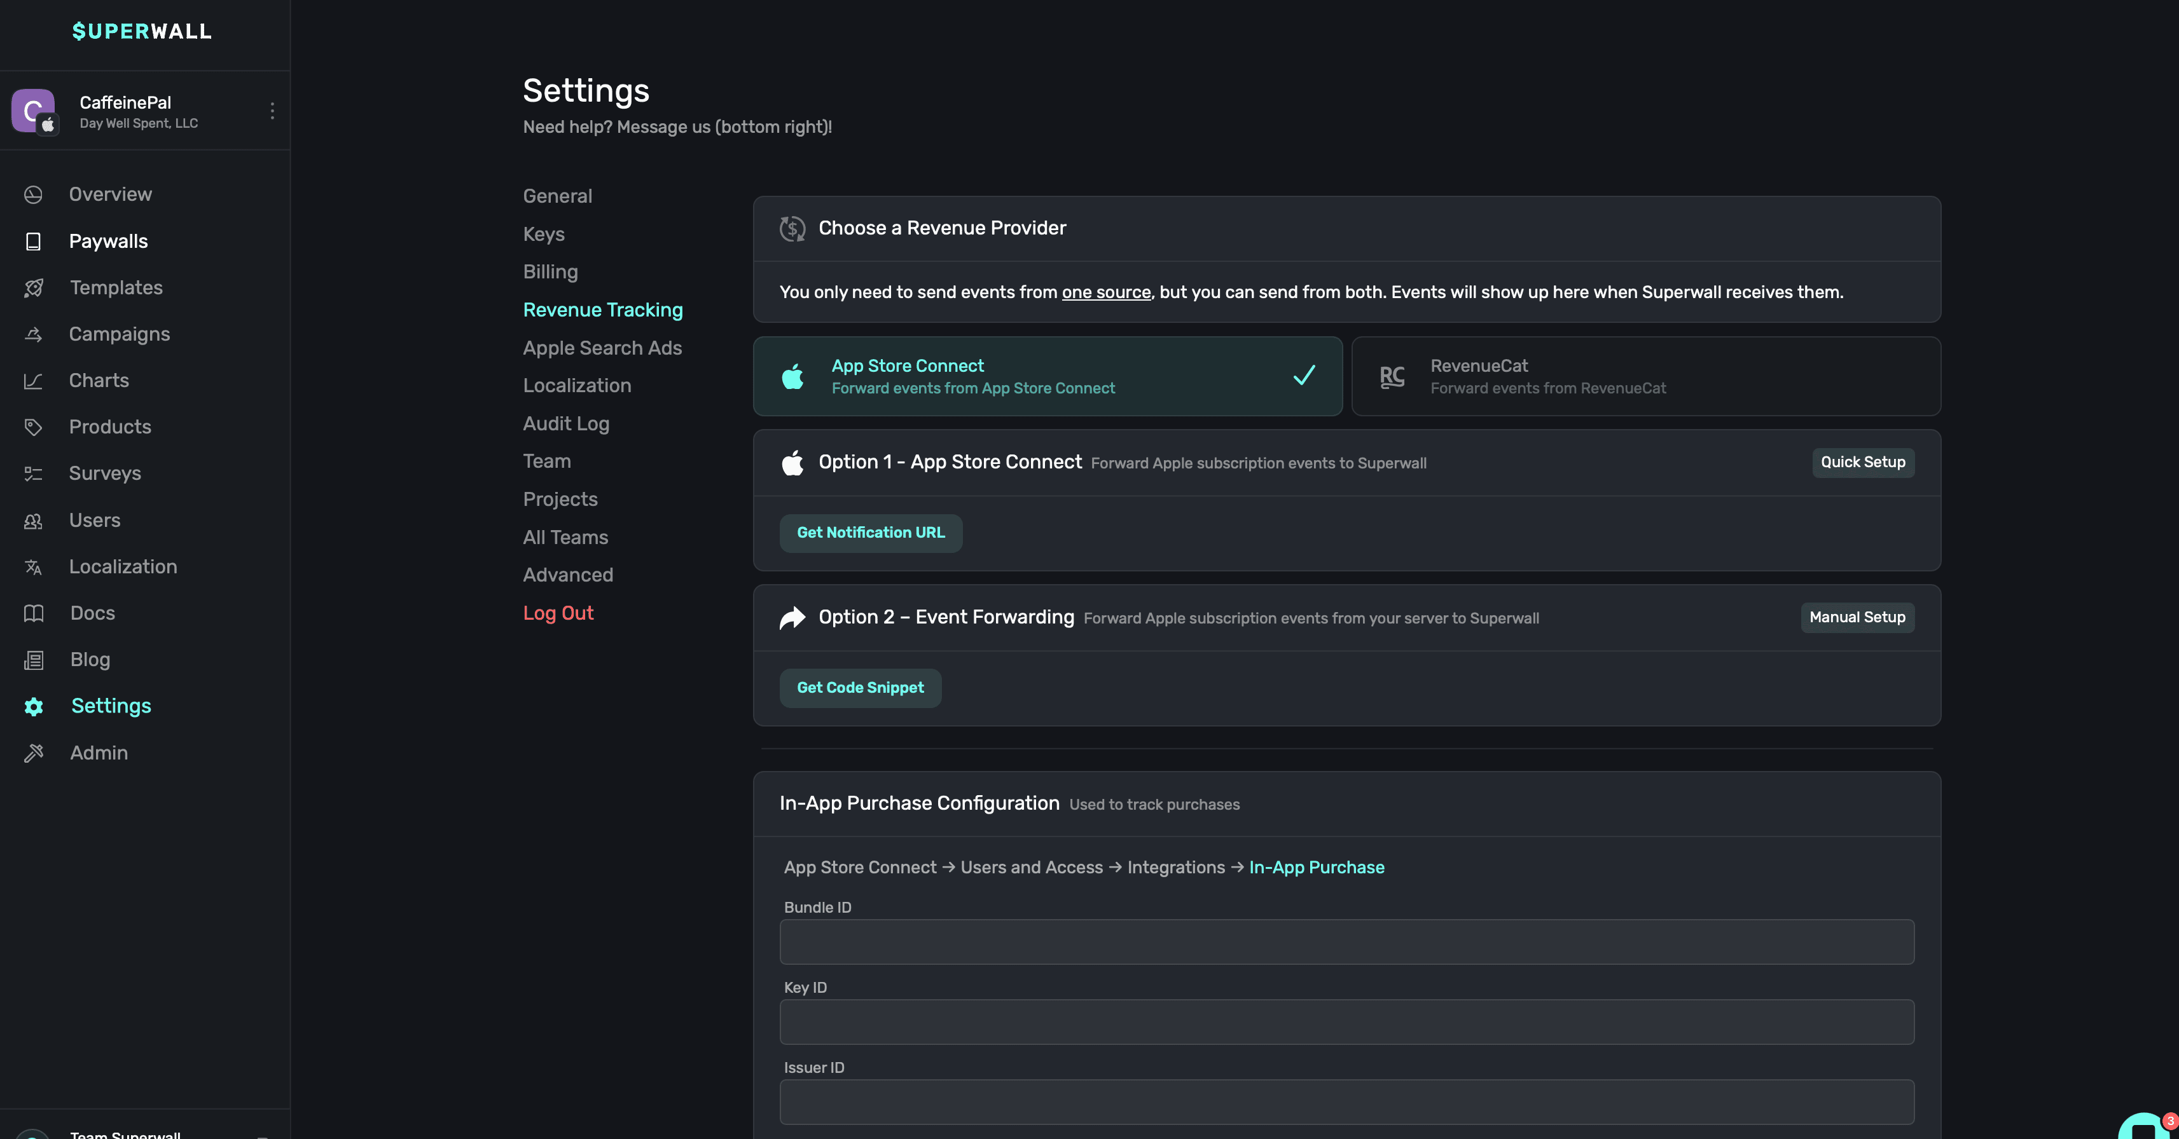Click the Products tag icon
This screenshot has width=2179, height=1139.
point(33,427)
